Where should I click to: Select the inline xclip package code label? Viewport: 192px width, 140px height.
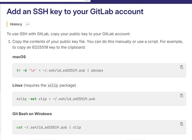coord(53,85)
